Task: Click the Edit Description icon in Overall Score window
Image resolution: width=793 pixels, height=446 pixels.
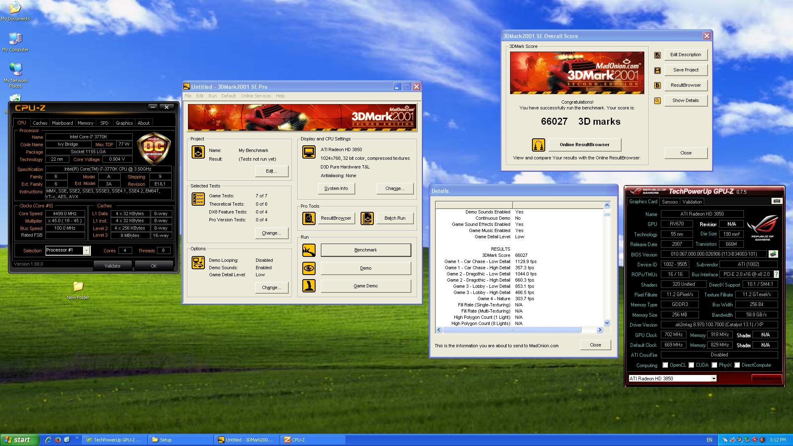Action: point(657,55)
